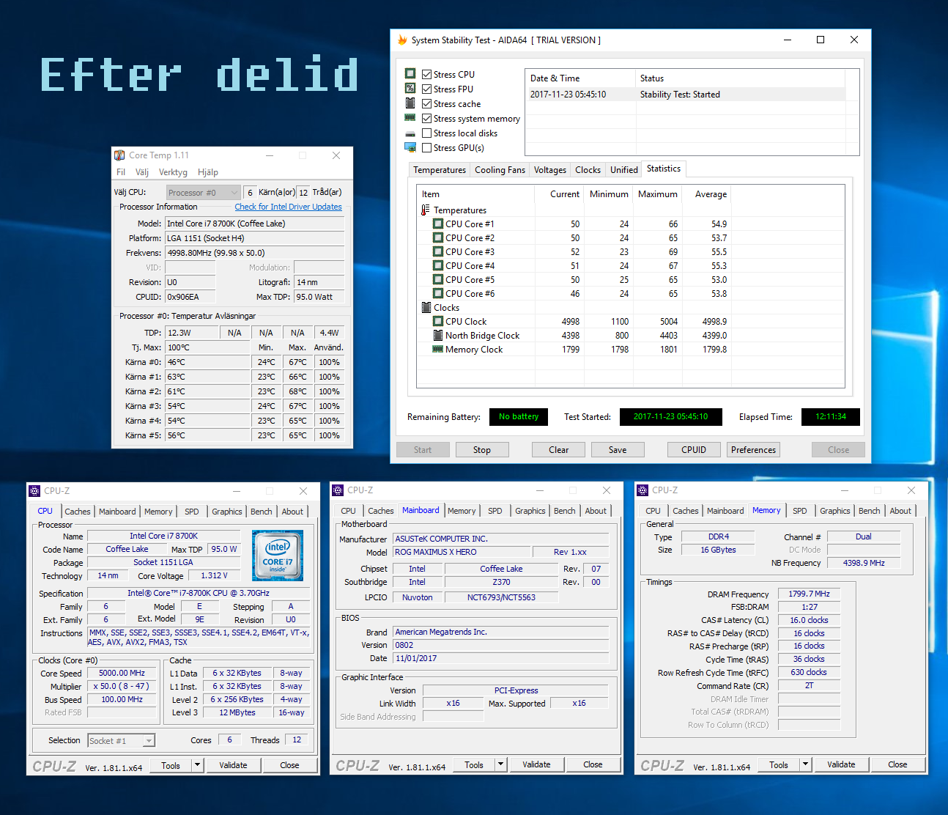Open AIDA64 Preferences
The image size is (948, 815).
coord(753,450)
